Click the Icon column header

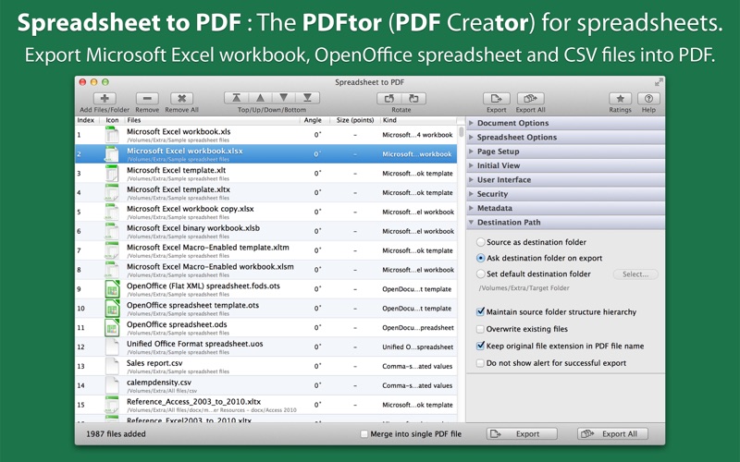click(x=112, y=120)
